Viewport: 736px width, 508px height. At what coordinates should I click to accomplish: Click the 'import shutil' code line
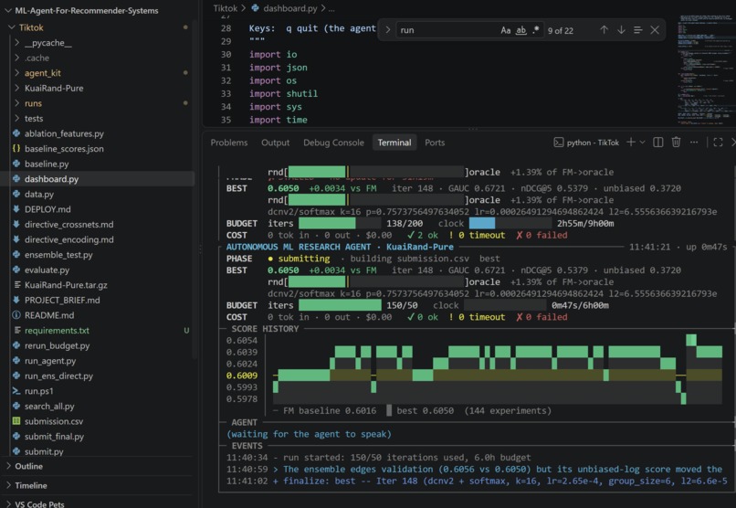coord(283,93)
